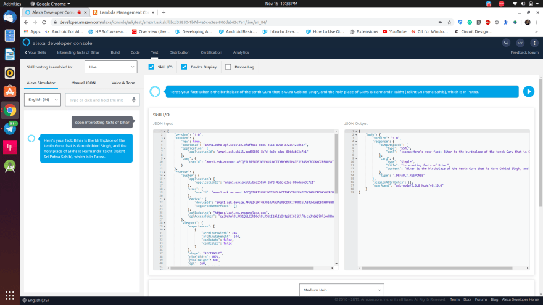Open the VK user account menu
The height and width of the screenshot is (305, 543).
point(520,43)
